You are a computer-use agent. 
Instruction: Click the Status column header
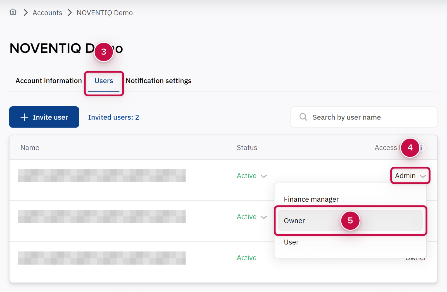pos(247,148)
